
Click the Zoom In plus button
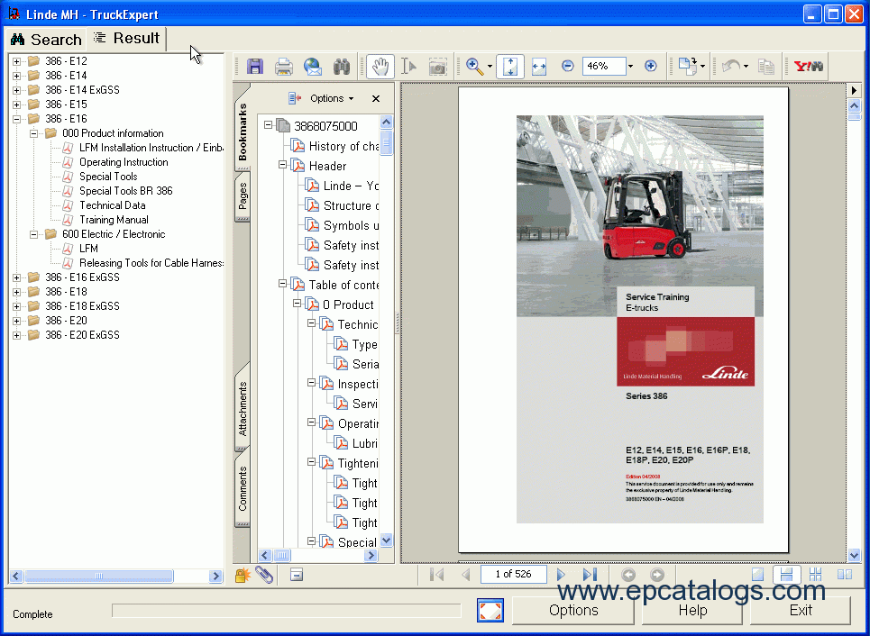coord(651,66)
